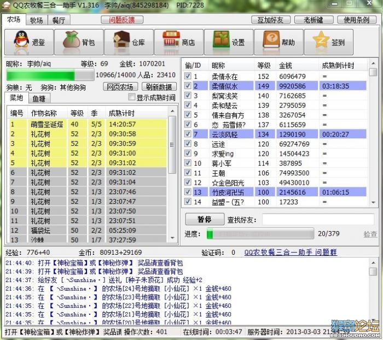
Task: Click the 查找好友 search field
Action: pyautogui.click(x=318, y=219)
